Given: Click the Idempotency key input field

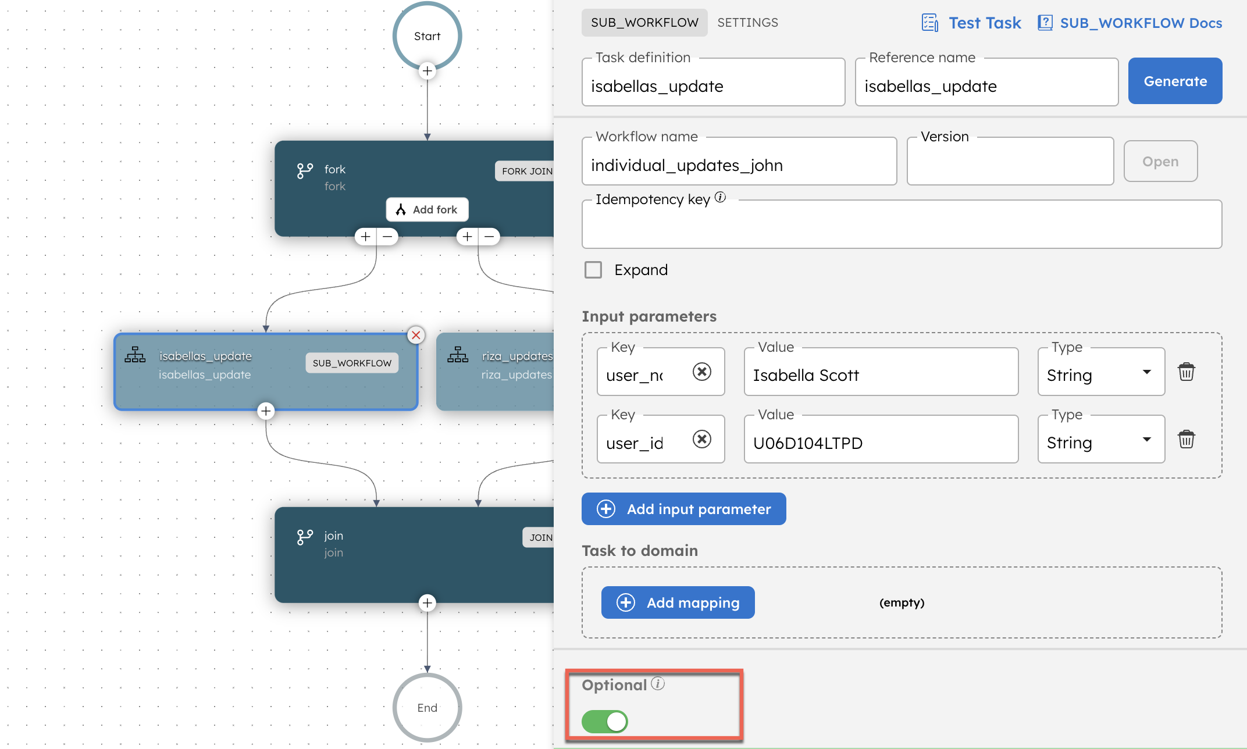Looking at the screenshot, I should point(902,224).
